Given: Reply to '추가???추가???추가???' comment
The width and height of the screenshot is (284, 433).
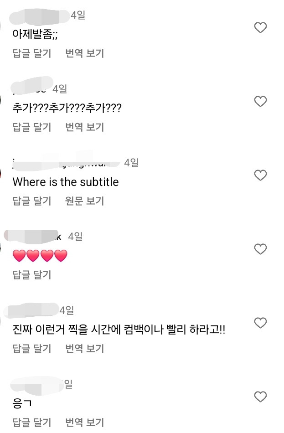Looking at the screenshot, I should coord(32,127).
